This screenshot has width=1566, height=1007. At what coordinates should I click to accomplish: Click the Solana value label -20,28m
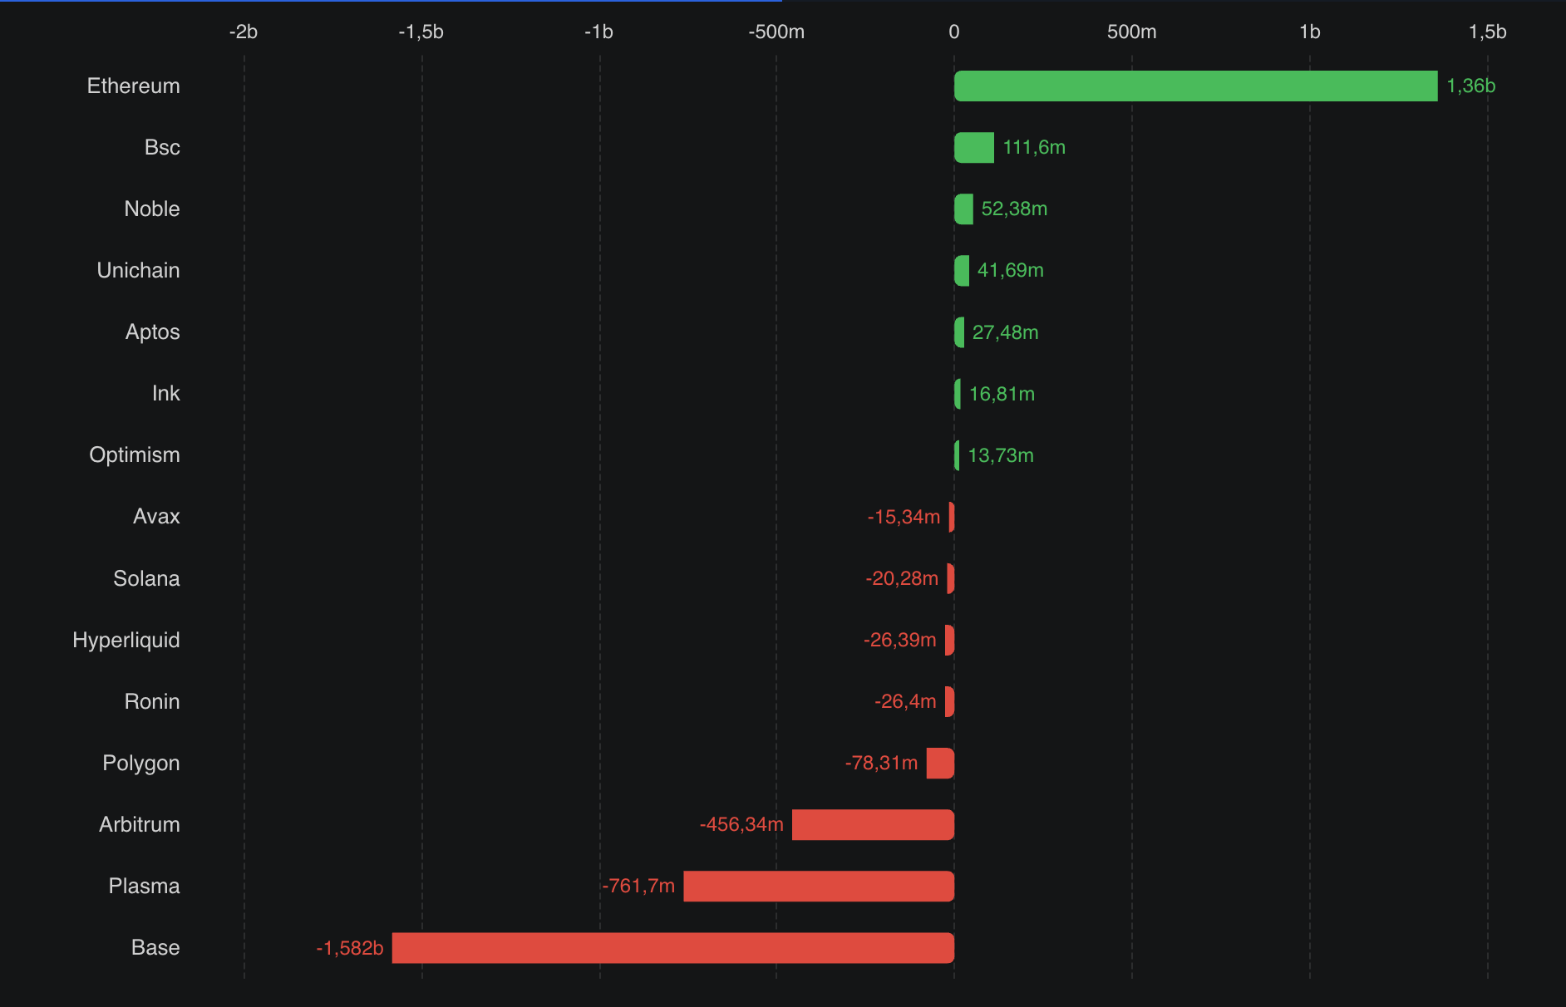(901, 578)
